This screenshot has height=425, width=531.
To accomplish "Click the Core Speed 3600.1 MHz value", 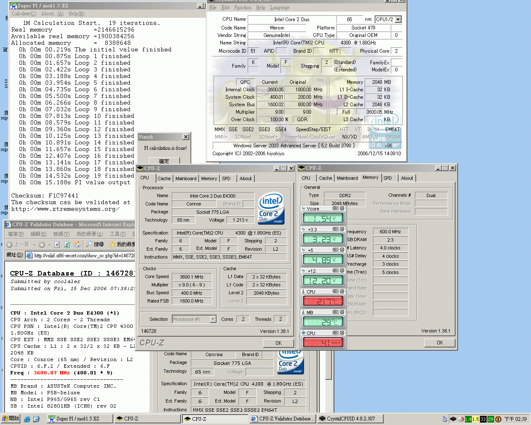I will coord(192,277).
